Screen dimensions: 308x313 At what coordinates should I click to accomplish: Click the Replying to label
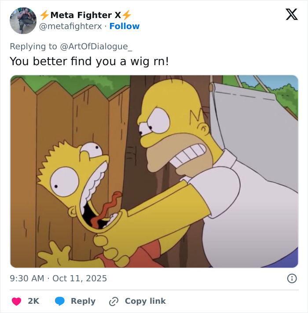point(33,47)
